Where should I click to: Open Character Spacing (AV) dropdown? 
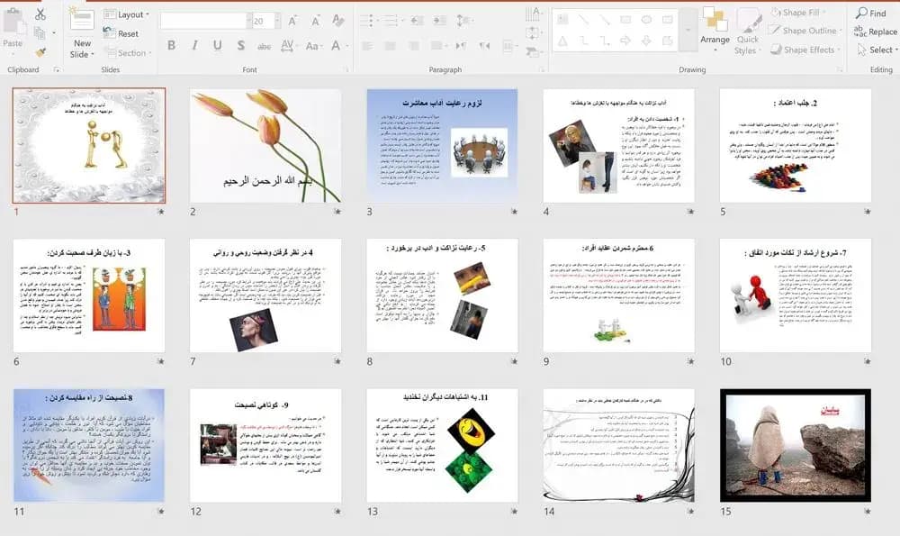point(288,46)
